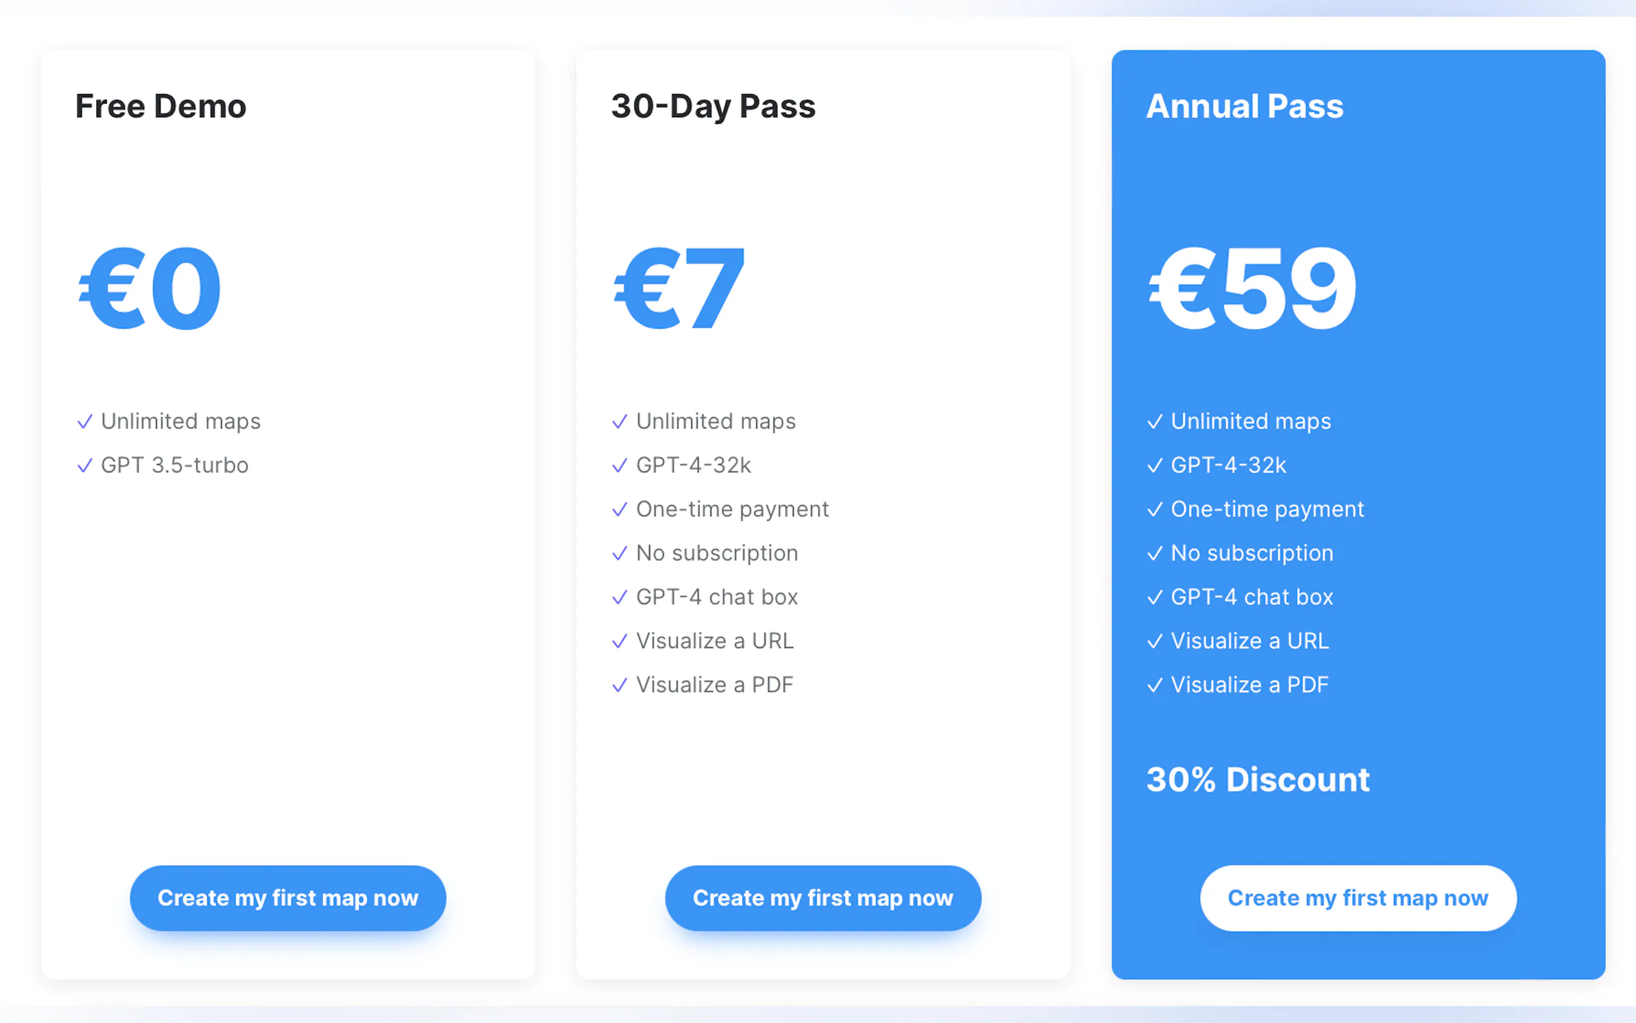This screenshot has width=1636, height=1023.
Task: Click the 30-Day Pass heading
Action: 713,106
